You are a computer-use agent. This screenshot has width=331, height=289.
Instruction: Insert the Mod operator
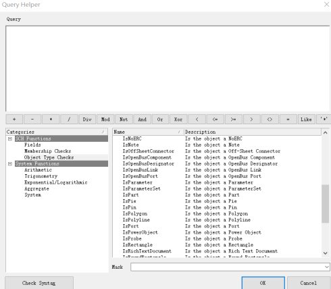point(105,120)
